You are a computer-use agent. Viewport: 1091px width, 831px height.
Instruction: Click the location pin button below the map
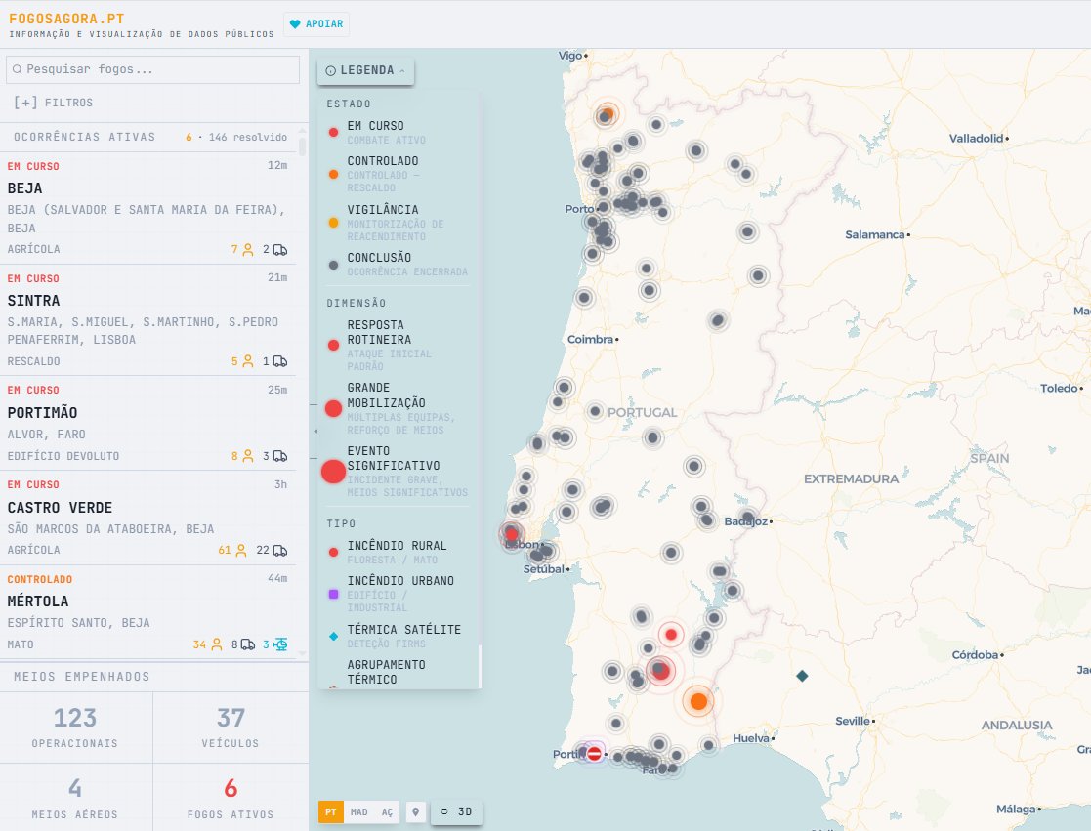pyautogui.click(x=415, y=811)
